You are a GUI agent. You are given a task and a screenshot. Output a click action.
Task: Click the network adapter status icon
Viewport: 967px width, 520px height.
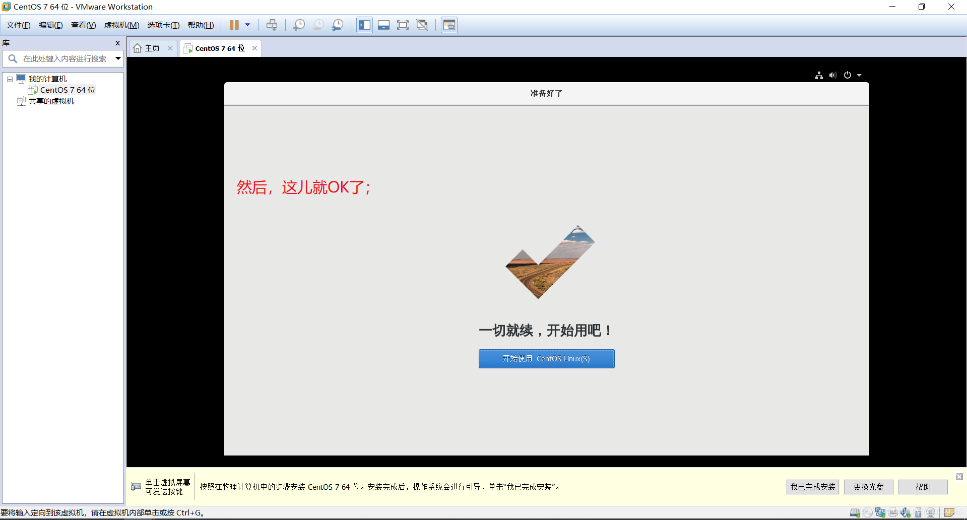[x=880, y=513]
